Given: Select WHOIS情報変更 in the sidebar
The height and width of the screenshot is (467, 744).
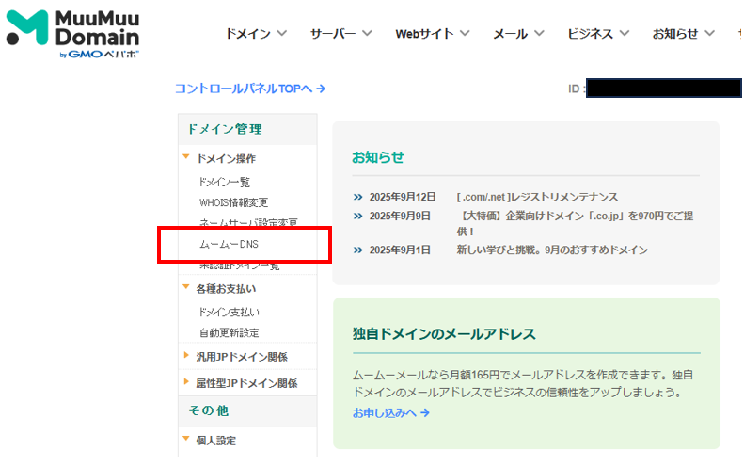Looking at the screenshot, I should pyautogui.click(x=233, y=202).
